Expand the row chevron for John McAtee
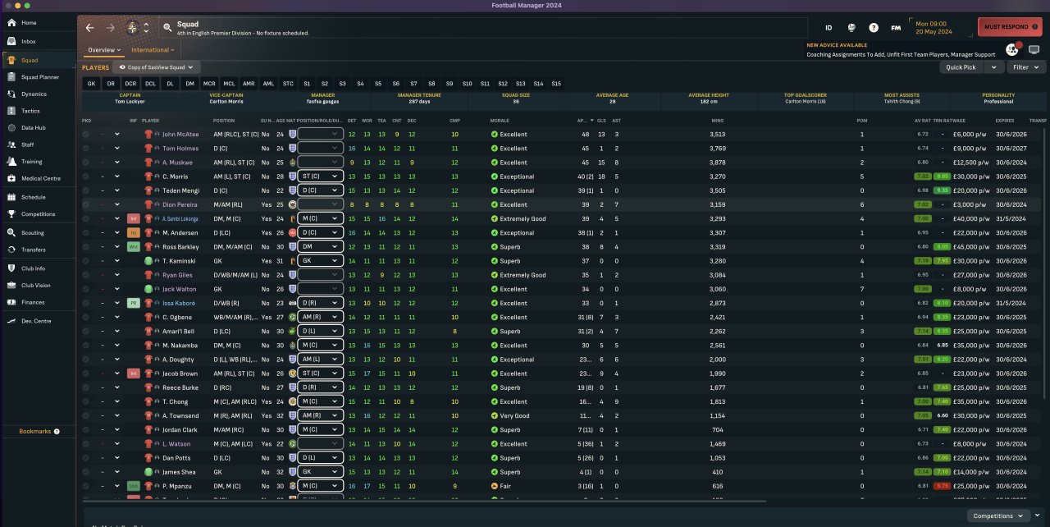The height and width of the screenshot is (527, 1050). tap(117, 135)
